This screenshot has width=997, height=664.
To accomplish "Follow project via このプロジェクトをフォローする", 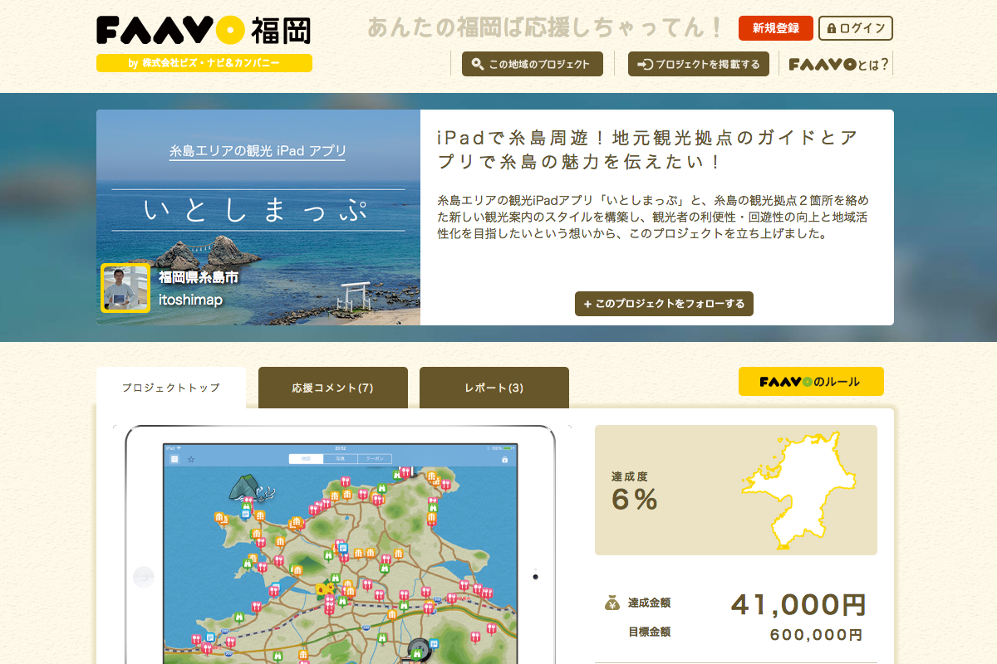I will (x=664, y=304).
